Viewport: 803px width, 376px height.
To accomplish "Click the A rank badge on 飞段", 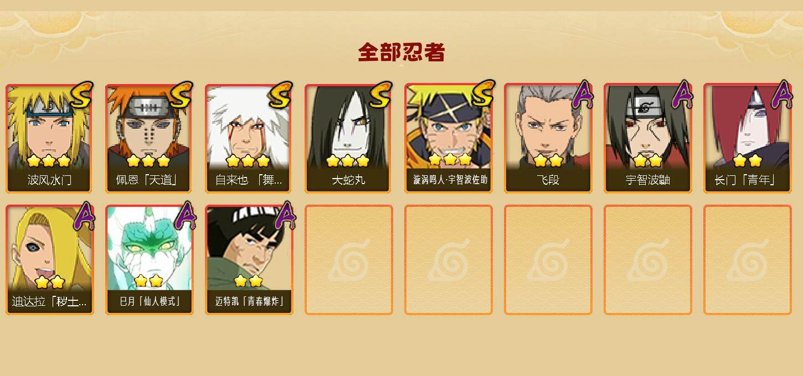I will click(x=582, y=95).
